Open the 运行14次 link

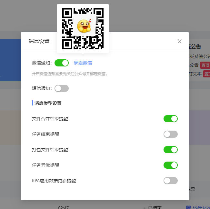201,207
